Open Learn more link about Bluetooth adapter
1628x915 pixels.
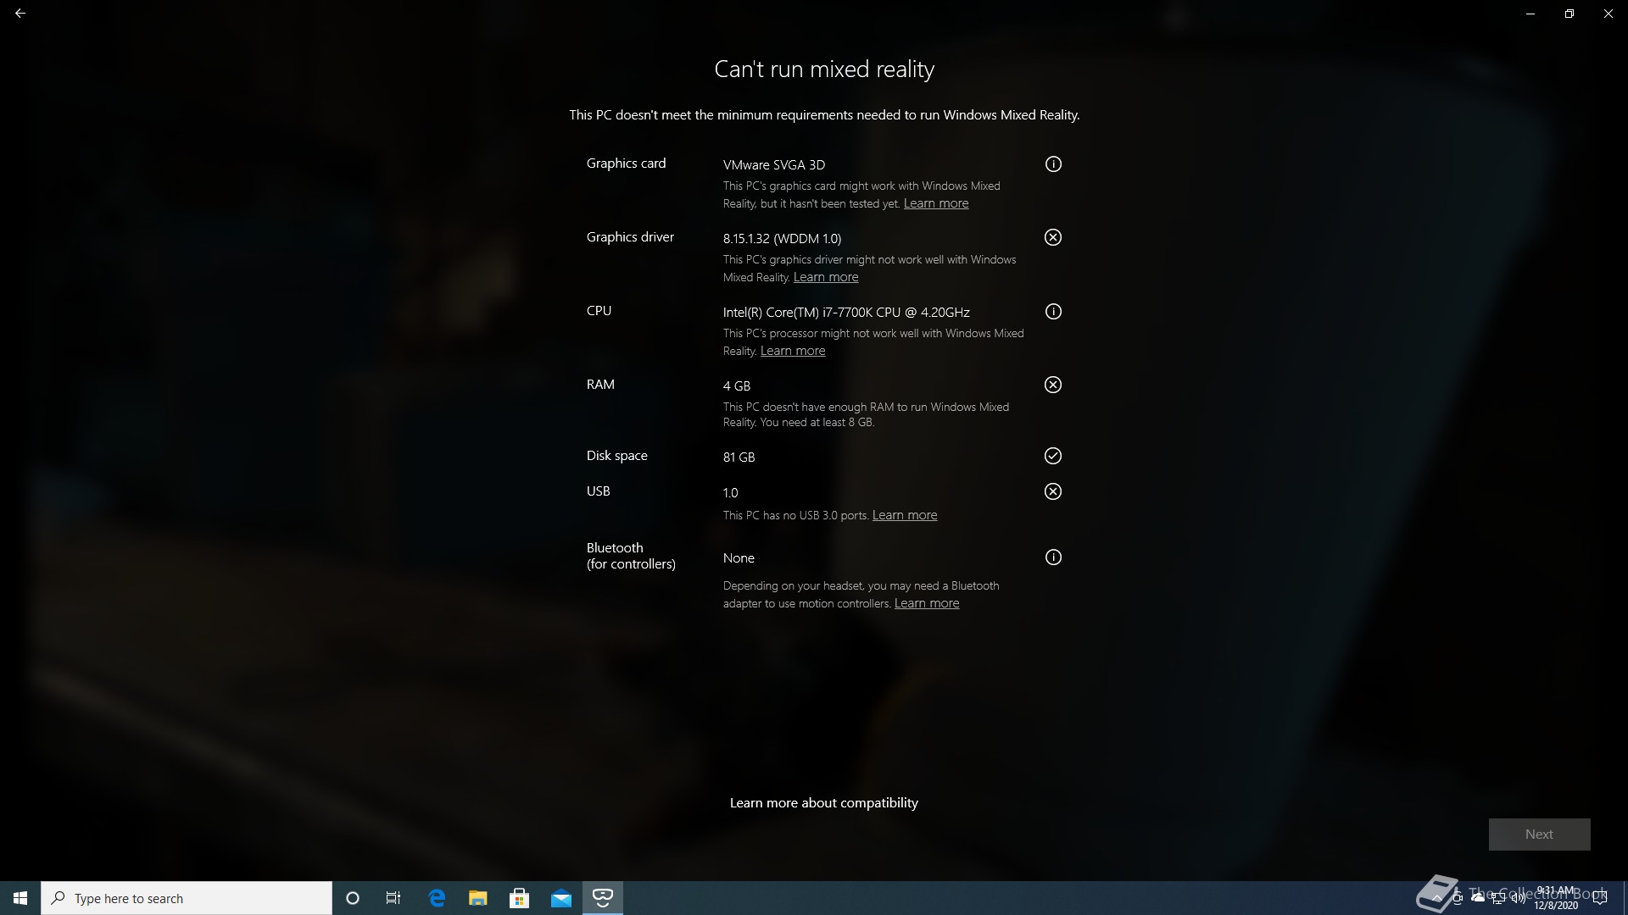click(x=927, y=603)
